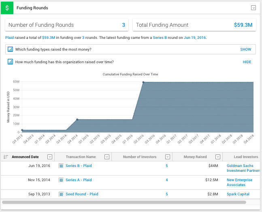
Task: Click the $59.3M link in the summary sentence
Action: coord(49,38)
